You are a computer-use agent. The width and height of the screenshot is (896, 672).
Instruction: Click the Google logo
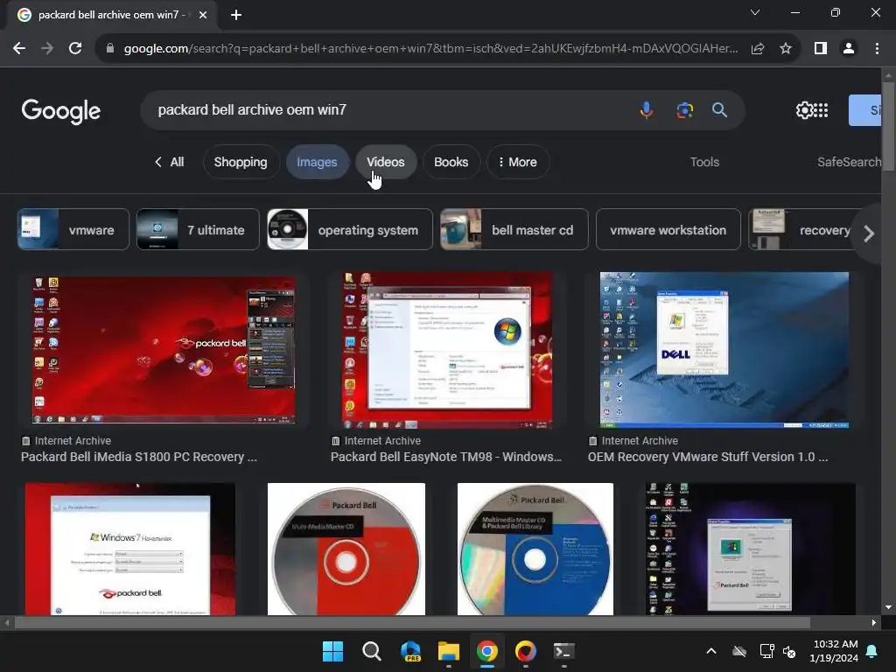point(61,111)
